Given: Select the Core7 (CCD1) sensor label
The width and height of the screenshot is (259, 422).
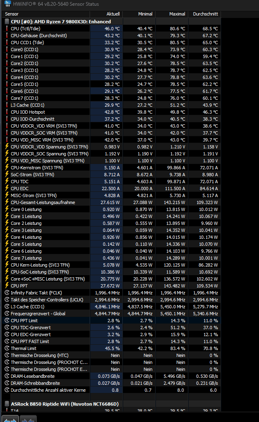Looking at the screenshot, I should 25,98.
